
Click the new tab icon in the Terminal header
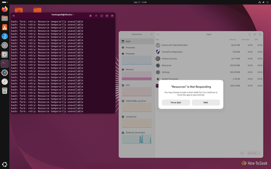coord(14,16)
